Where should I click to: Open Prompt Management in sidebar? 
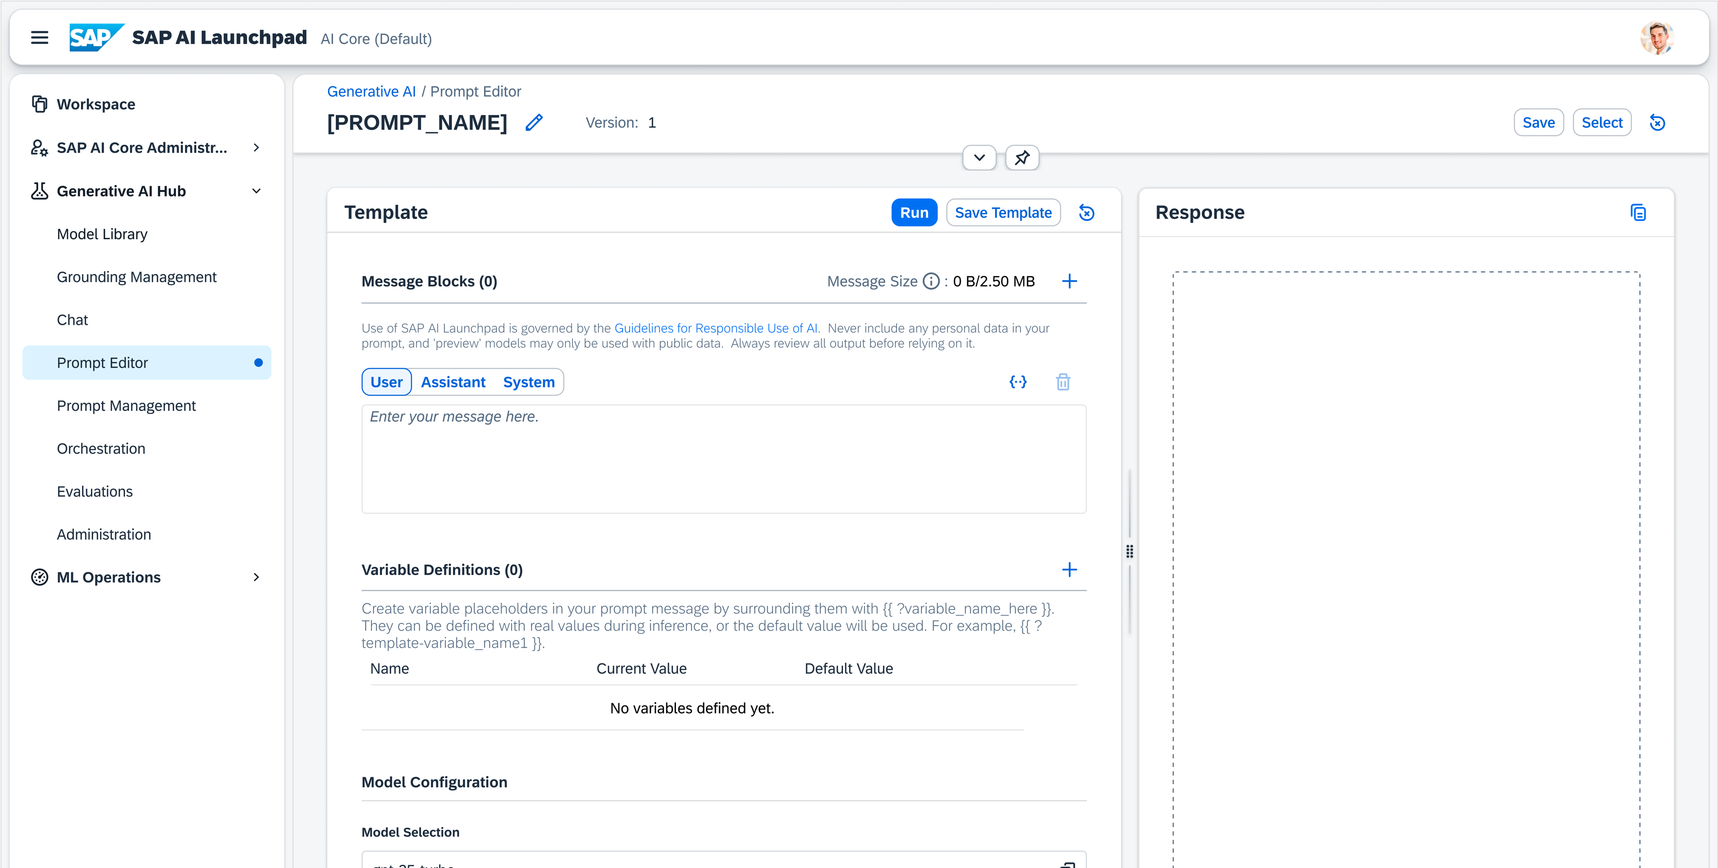(126, 406)
